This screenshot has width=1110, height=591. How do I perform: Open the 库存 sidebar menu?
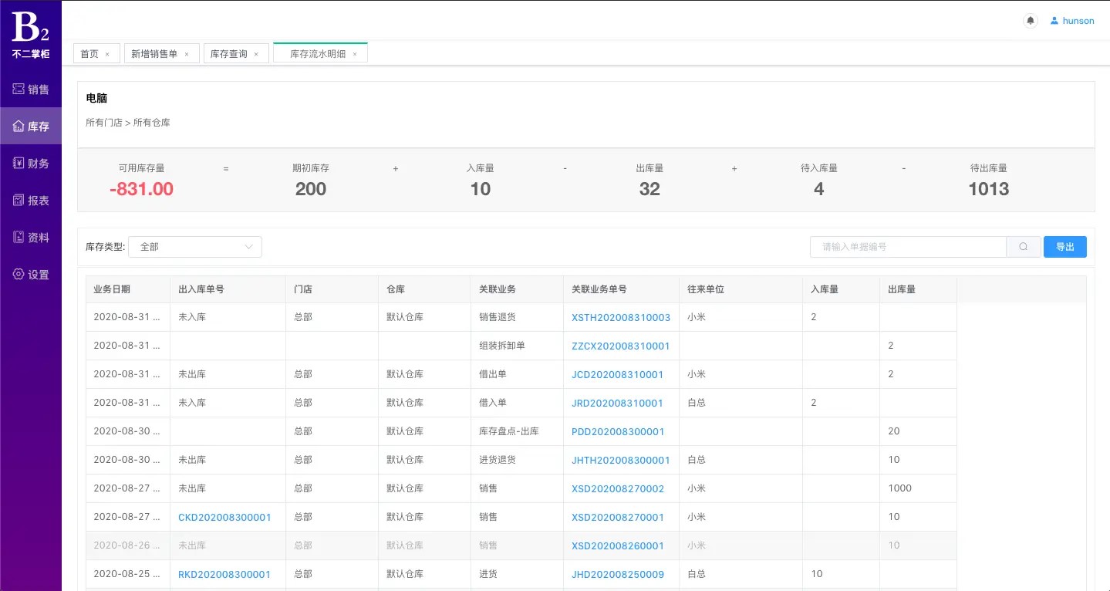tap(31, 127)
